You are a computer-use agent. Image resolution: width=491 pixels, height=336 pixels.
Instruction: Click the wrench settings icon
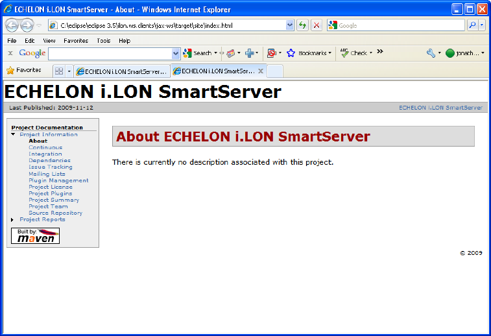pyautogui.click(x=431, y=53)
